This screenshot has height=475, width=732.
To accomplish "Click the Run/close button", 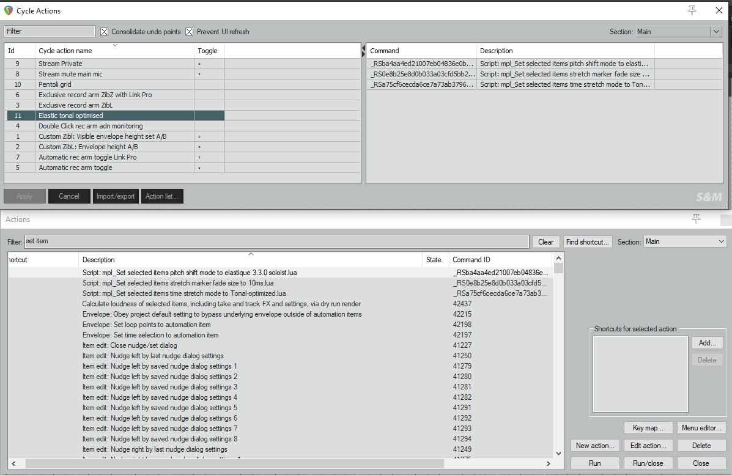I will 648,463.
